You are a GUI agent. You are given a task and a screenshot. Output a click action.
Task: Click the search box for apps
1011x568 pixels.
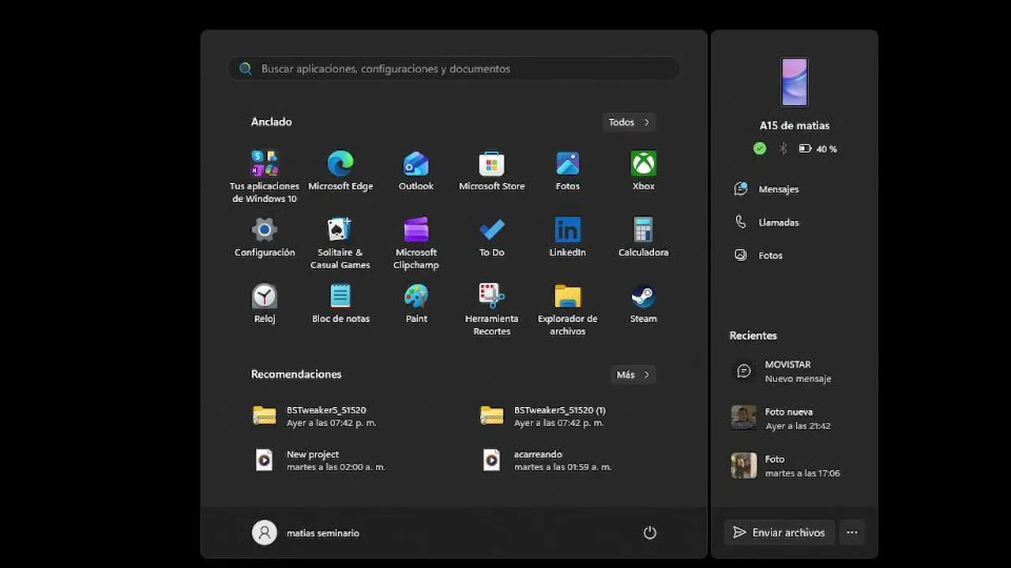click(454, 69)
